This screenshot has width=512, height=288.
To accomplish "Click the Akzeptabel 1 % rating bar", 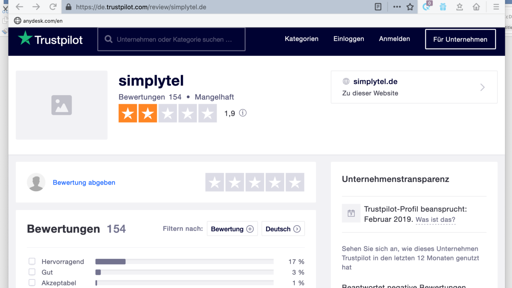I will [x=184, y=283].
